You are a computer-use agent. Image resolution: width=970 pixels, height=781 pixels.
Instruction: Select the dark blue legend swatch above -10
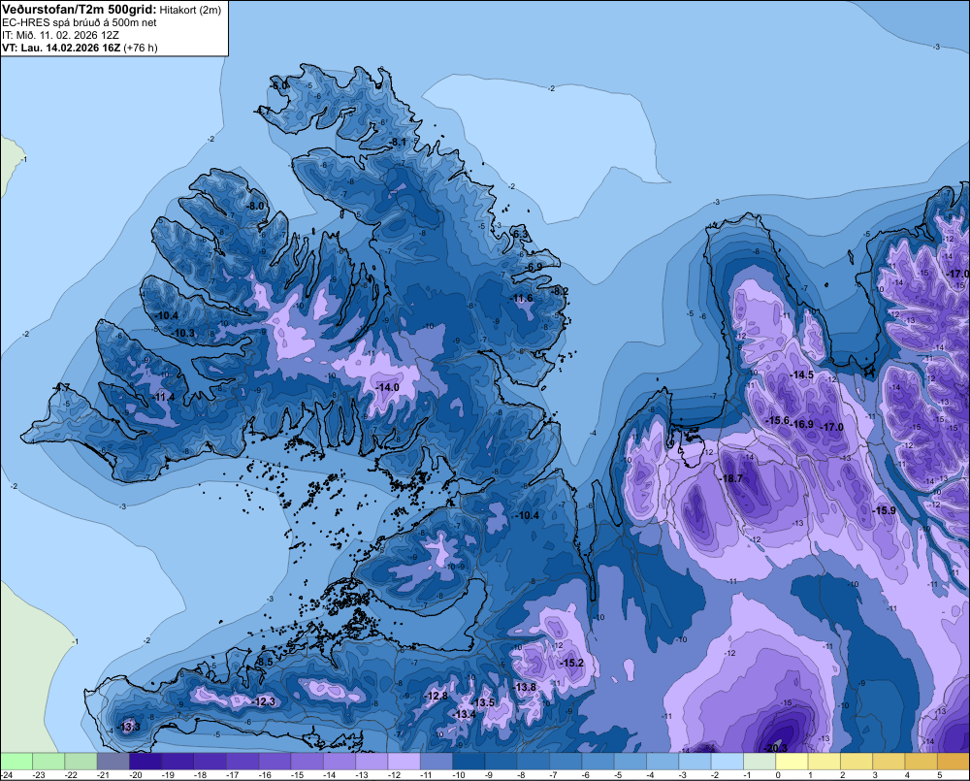469,761
